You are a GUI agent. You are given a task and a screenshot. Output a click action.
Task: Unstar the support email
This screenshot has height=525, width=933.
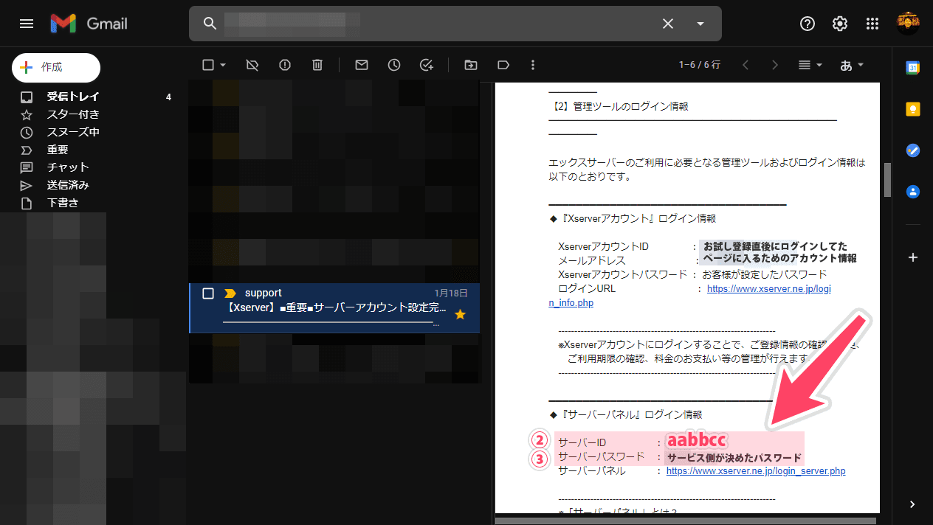coord(461,315)
